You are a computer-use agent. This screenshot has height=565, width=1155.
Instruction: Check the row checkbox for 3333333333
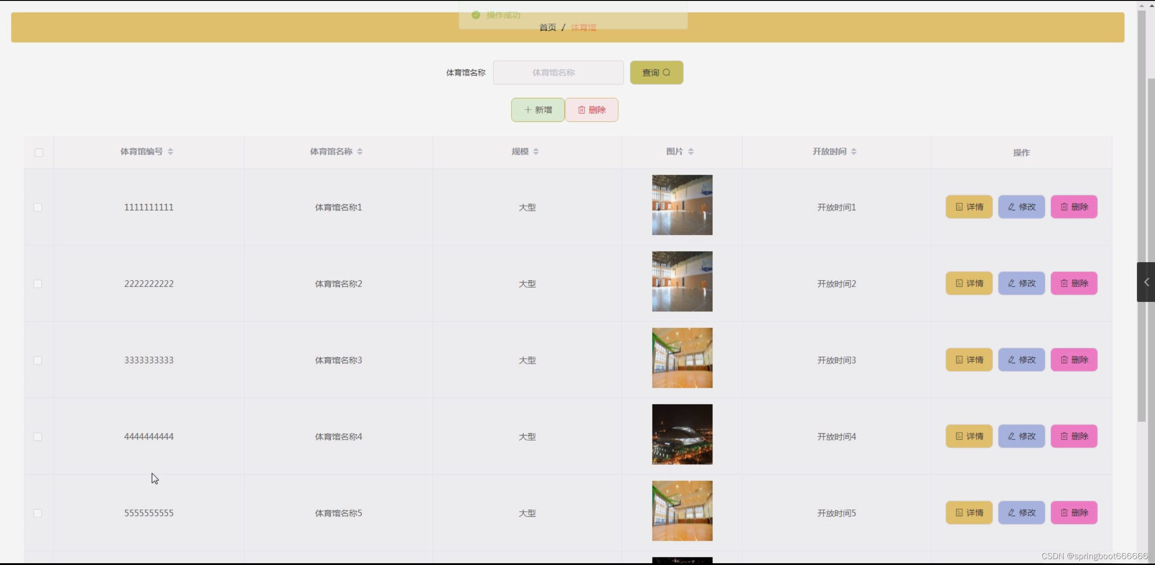(38, 360)
